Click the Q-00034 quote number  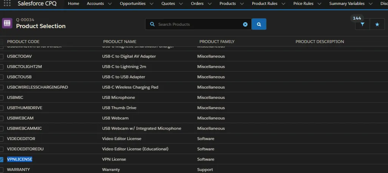pos(25,20)
